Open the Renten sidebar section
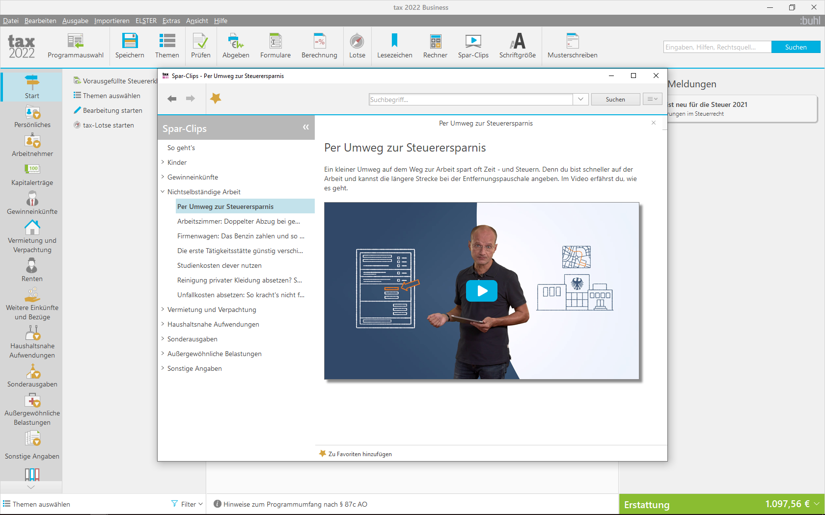 click(32, 270)
